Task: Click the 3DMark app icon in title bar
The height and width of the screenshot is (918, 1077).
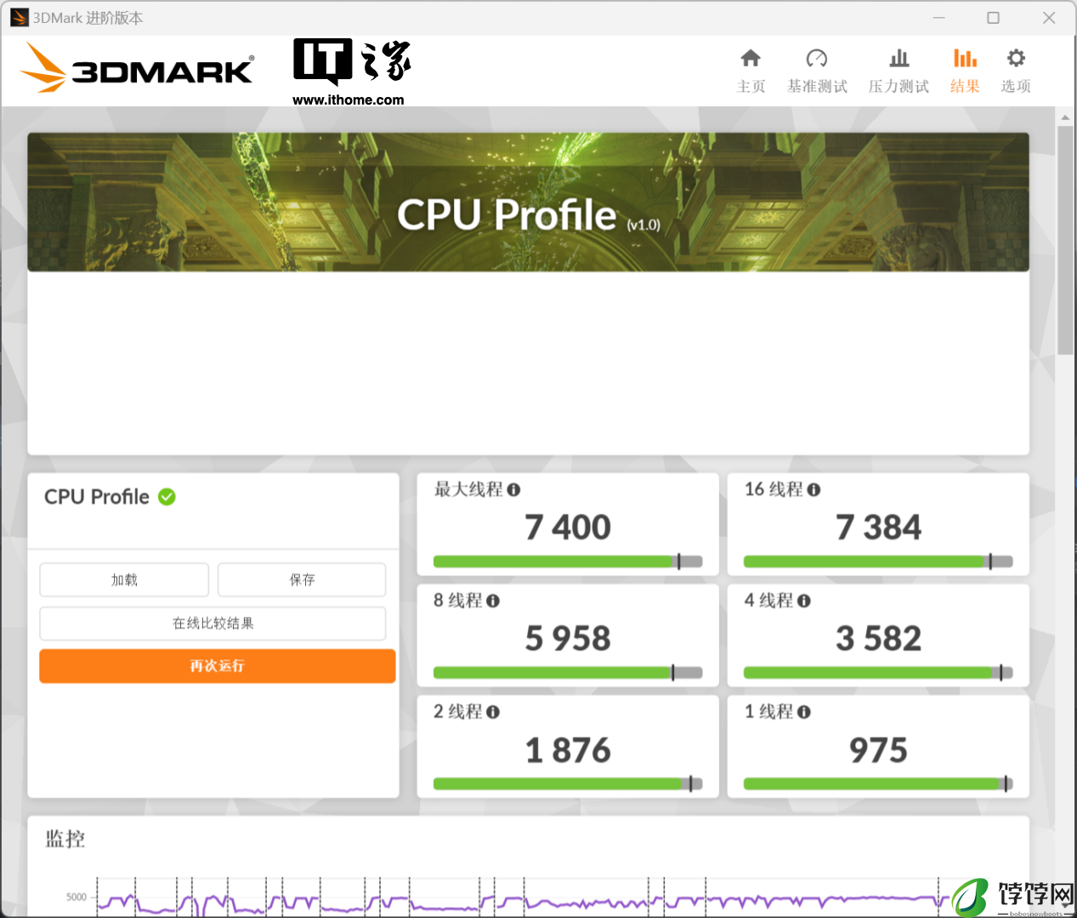Action: pos(20,18)
